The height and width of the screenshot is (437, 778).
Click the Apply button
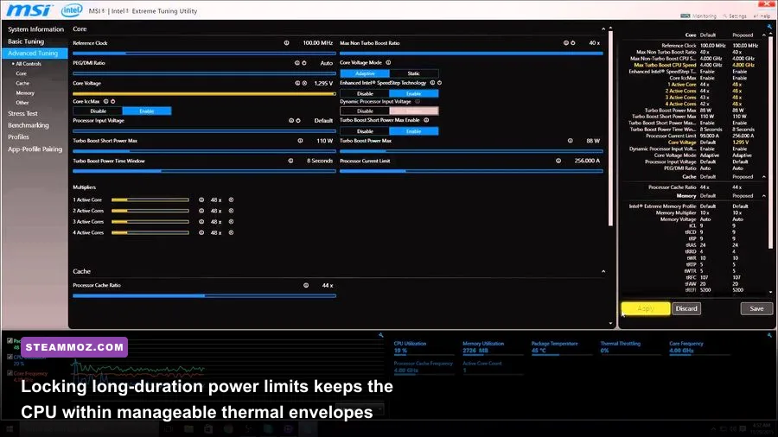(x=646, y=308)
